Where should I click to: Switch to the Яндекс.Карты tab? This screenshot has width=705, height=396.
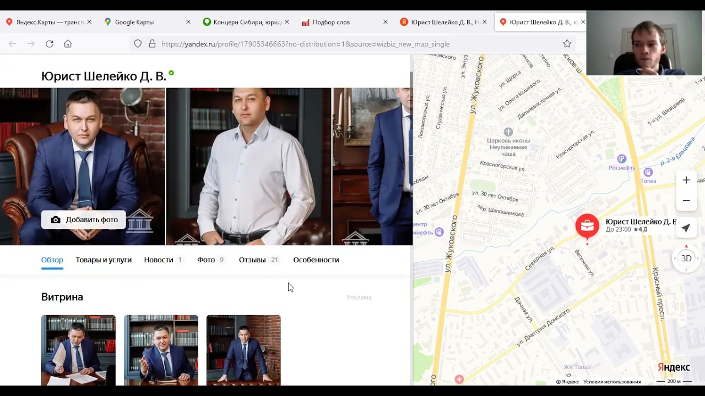pyautogui.click(x=48, y=22)
